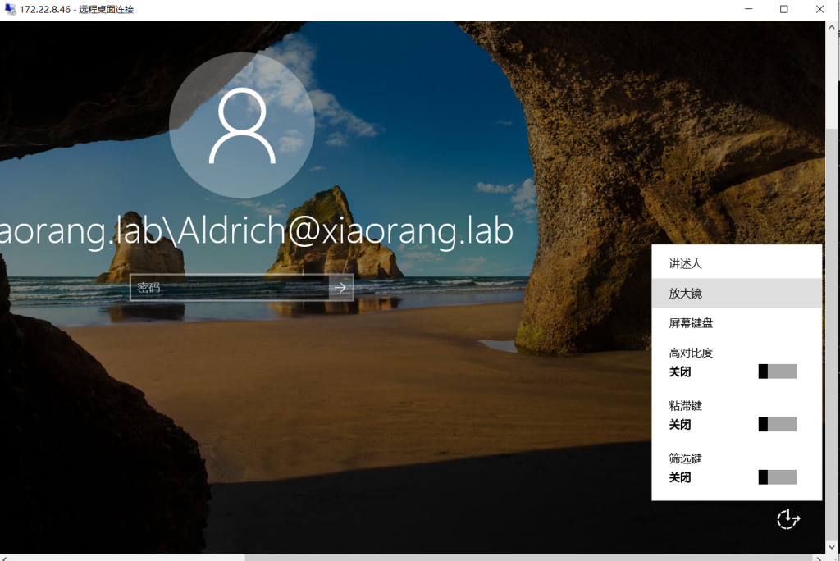Image resolution: width=840 pixels, height=561 pixels.
Task: Turn on the 筛选键 (Filter Keys) switch
Action: tap(778, 477)
